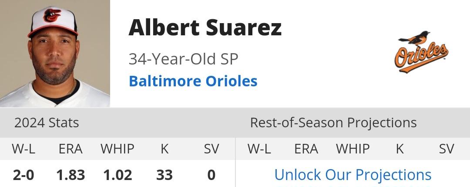Click the WHIP header under Rest-of-Season Projections
Image resolution: width=470 pixels, height=187 pixels.
pyautogui.click(x=353, y=149)
